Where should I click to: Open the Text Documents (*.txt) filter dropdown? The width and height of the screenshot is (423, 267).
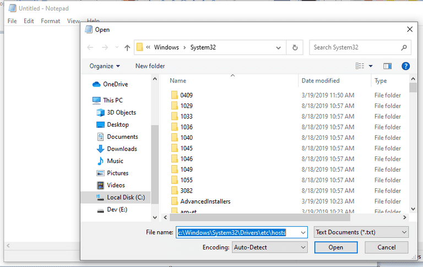pos(361,232)
